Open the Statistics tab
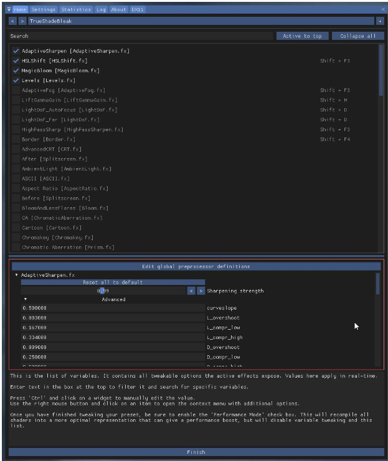The width and height of the screenshot is (388, 461). pos(76,10)
